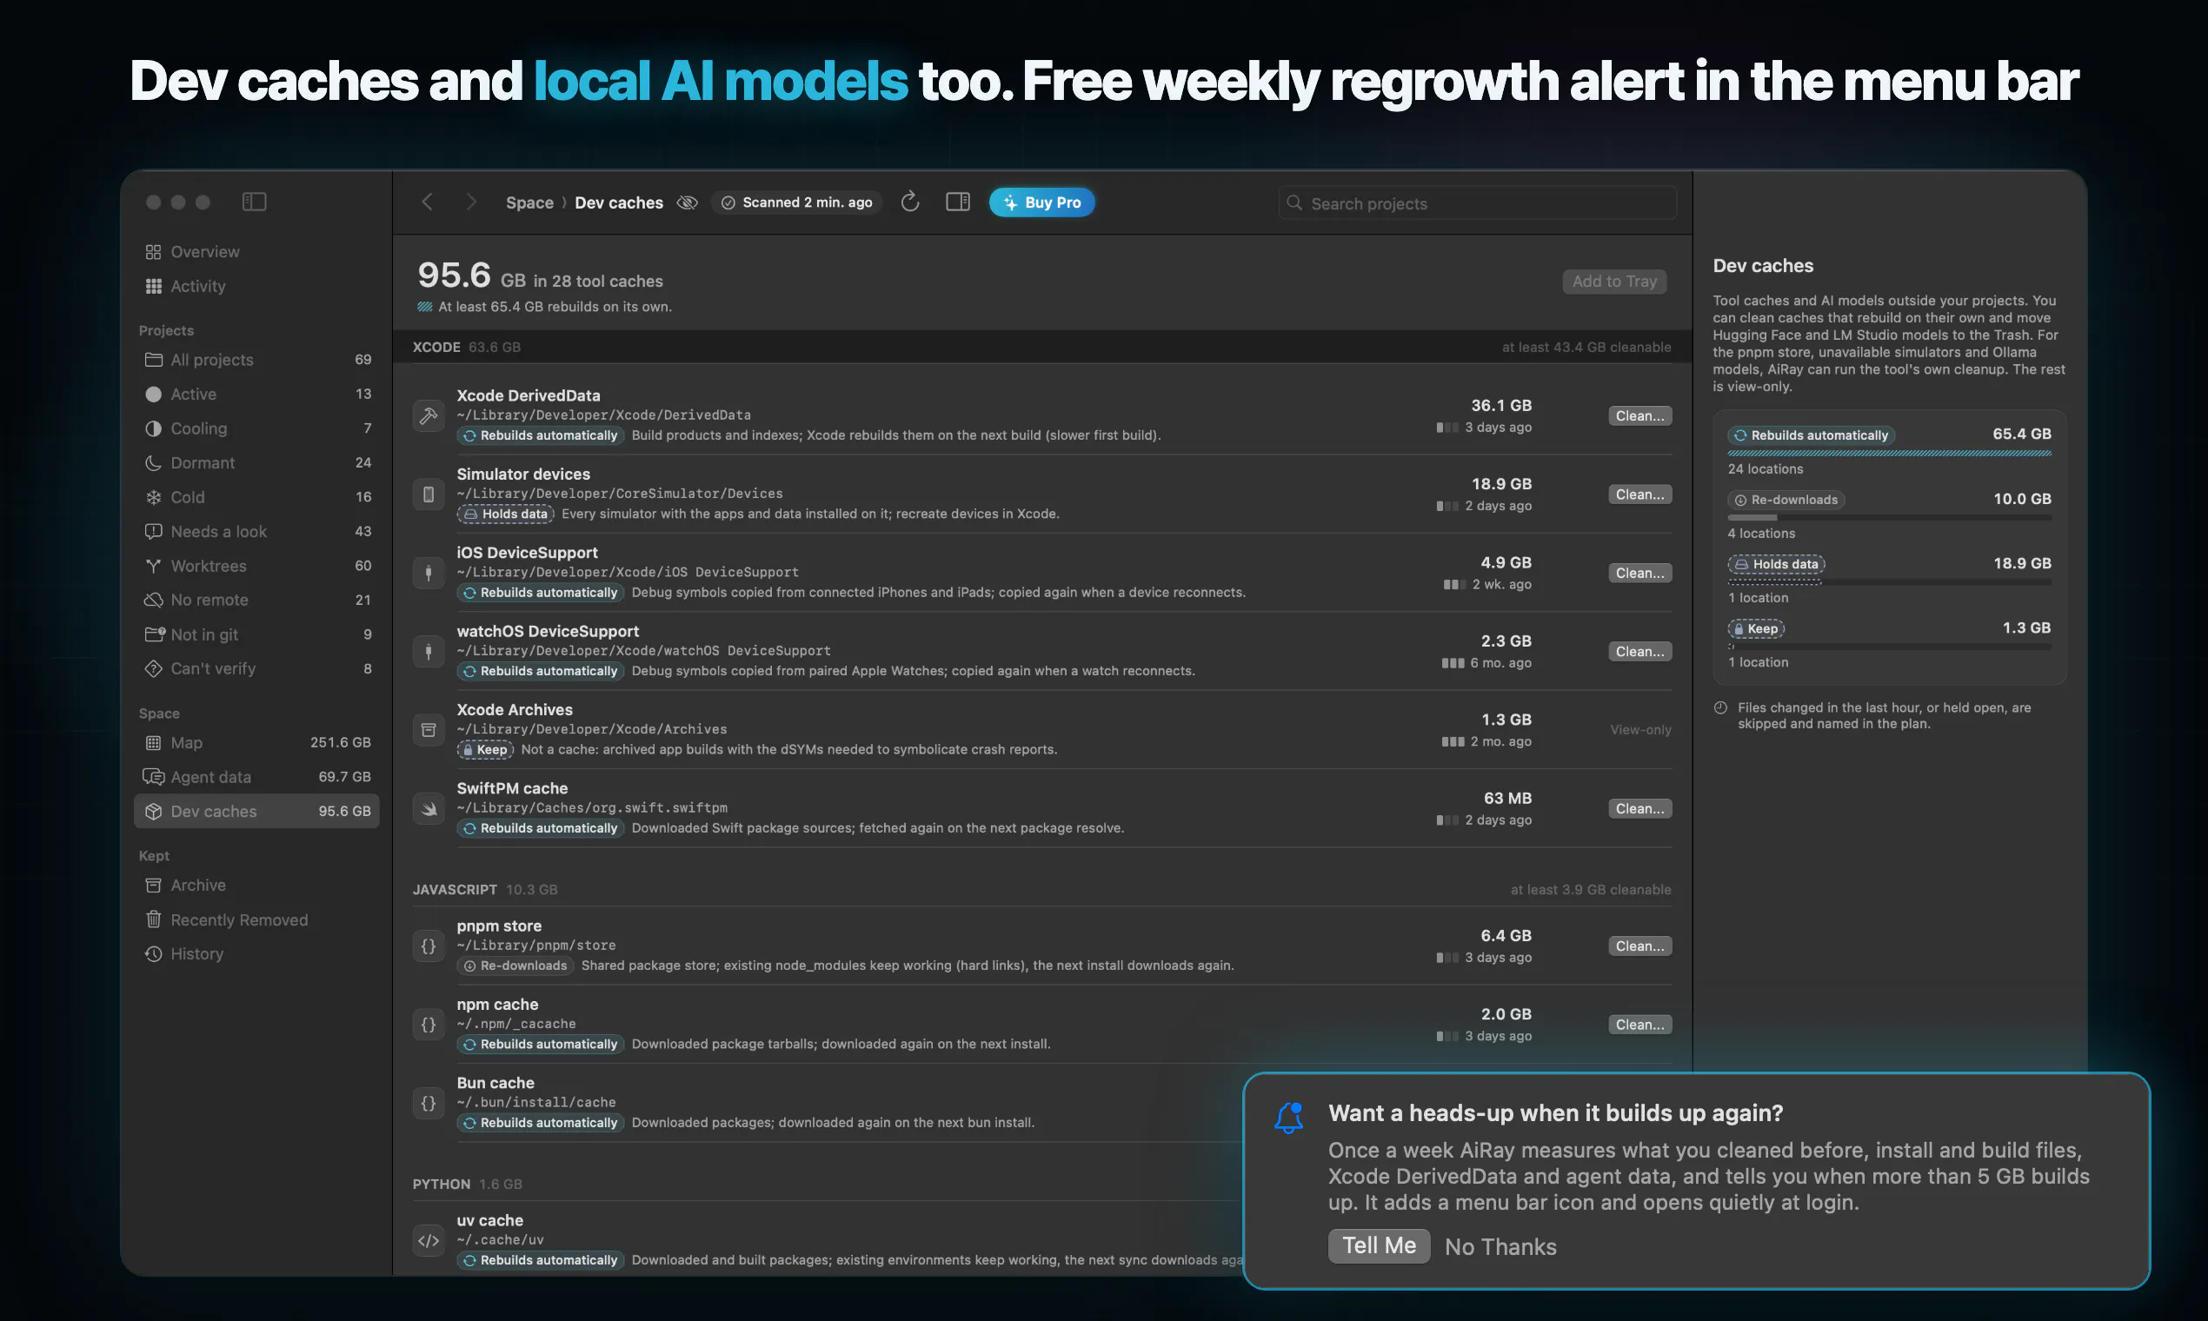The width and height of the screenshot is (2208, 1321).
Task: Click Clean for iOS DeviceSupport
Action: [x=1639, y=574]
